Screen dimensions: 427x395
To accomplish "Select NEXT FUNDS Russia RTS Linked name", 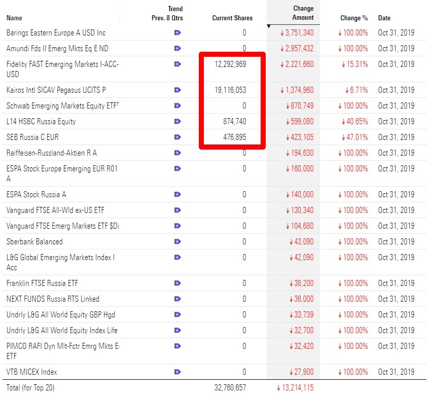I will [53, 299].
